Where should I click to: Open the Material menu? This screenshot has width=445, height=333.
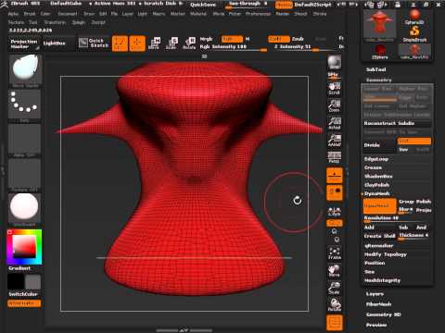[x=198, y=14]
